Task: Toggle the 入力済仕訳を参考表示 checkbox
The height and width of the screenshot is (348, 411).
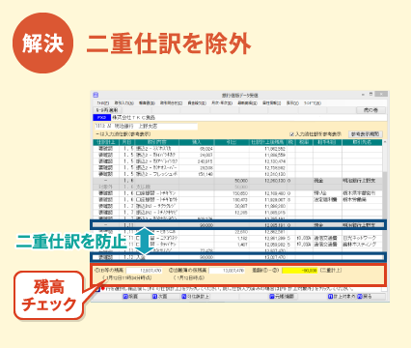Action: click(292, 133)
